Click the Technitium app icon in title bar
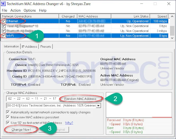Screen dimensions: 176x139 click(3, 4)
